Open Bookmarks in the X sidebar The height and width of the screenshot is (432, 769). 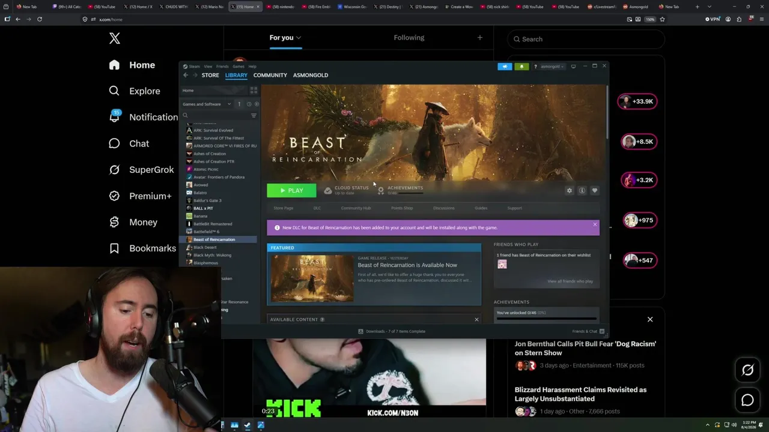142,248
